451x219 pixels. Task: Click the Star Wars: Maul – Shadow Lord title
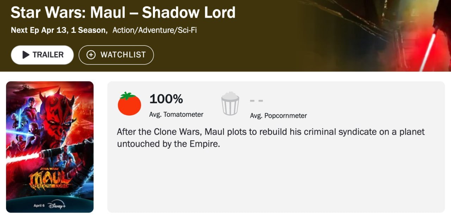point(123,13)
